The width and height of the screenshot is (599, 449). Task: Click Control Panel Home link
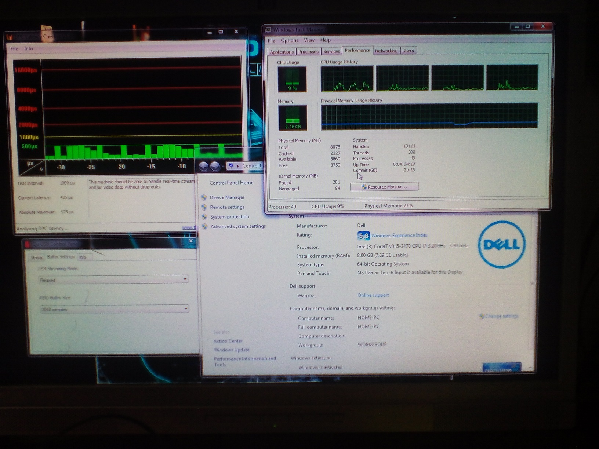pos(231,183)
